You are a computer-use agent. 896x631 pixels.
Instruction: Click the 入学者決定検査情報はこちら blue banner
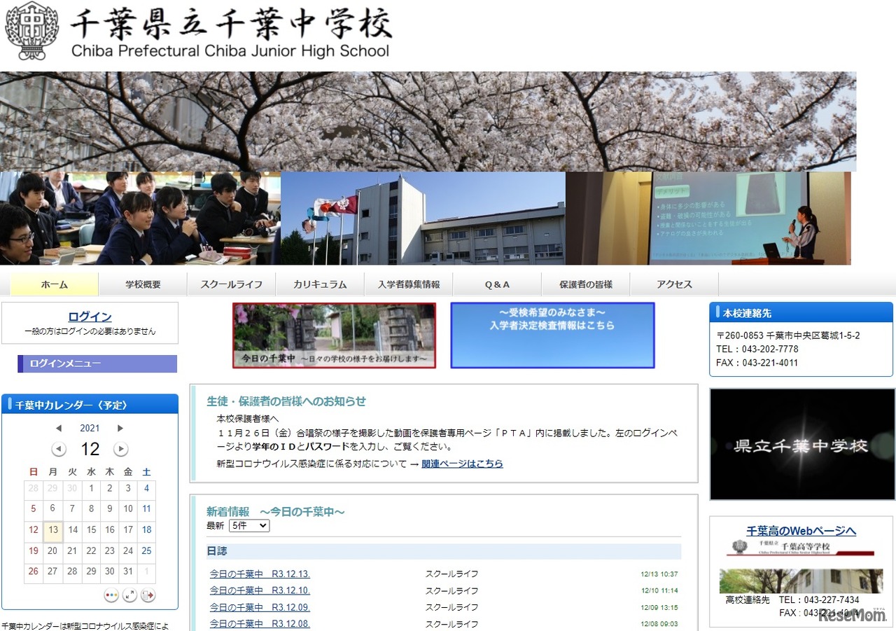(x=552, y=335)
